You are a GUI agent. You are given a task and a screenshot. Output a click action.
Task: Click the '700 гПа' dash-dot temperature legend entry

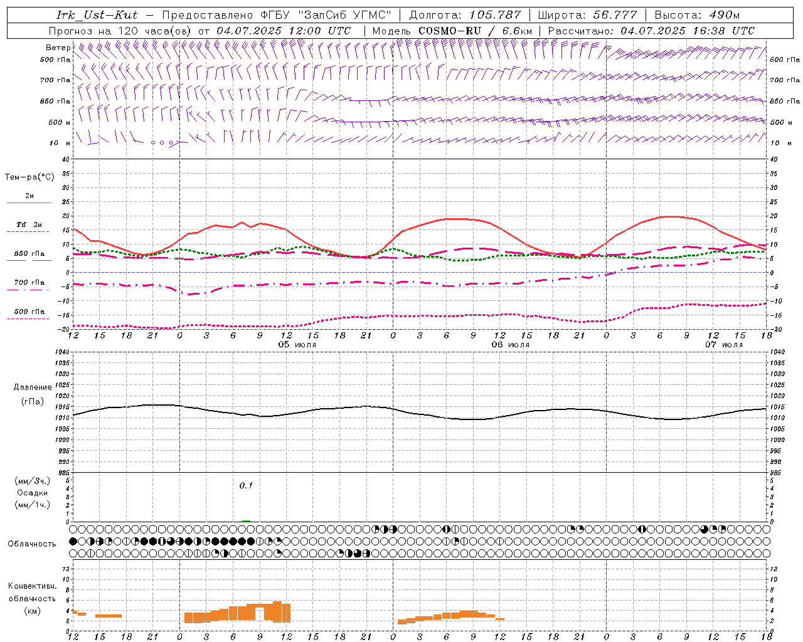click(29, 283)
